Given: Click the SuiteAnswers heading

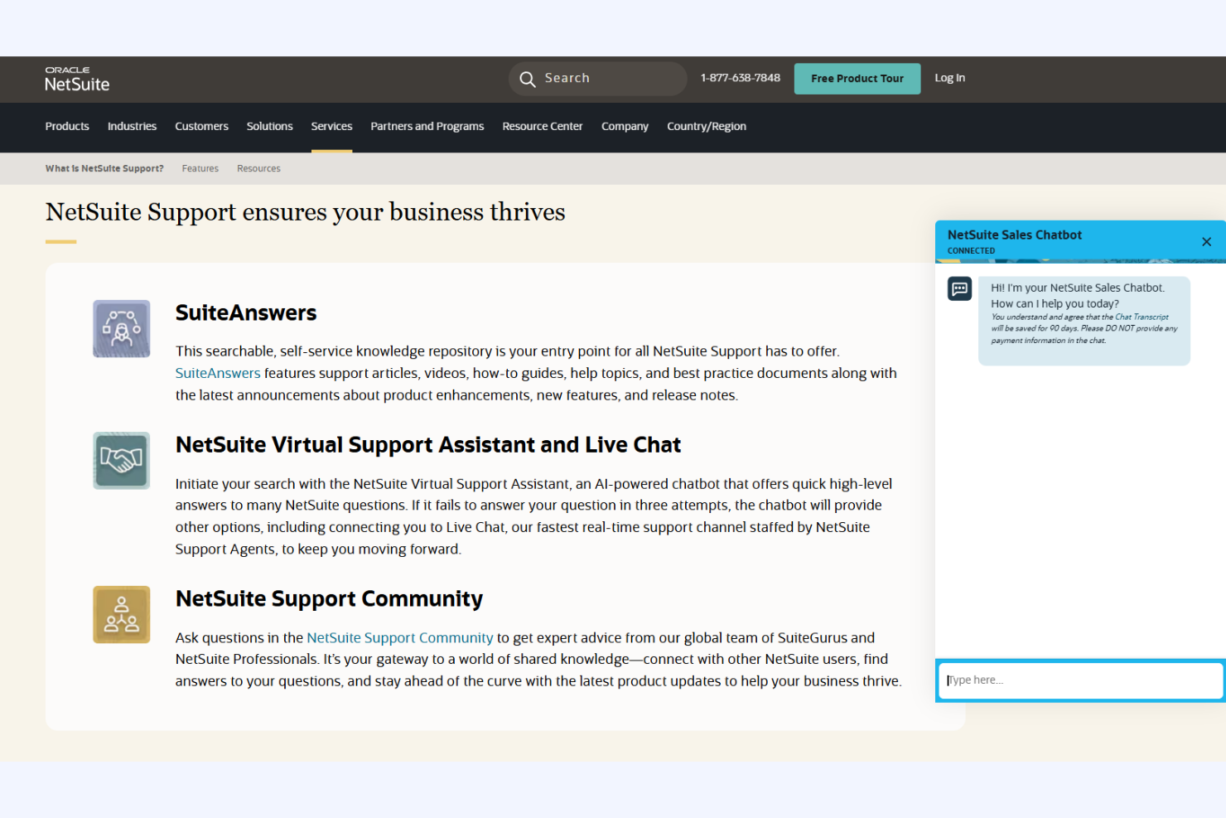Looking at the screenshot, I should tap(246, 312).
